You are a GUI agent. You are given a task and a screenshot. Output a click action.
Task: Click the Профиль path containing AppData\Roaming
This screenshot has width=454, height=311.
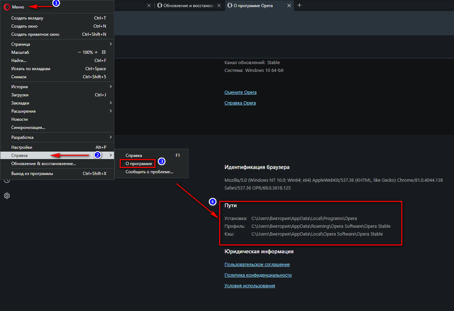321,226
